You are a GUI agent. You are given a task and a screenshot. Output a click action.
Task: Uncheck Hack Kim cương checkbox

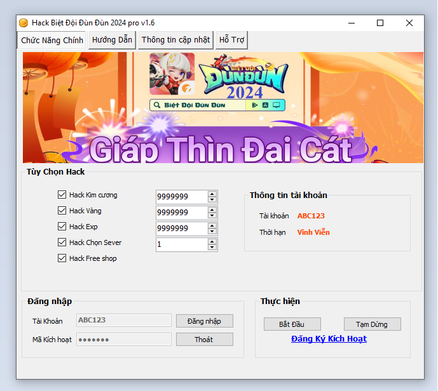62,195
